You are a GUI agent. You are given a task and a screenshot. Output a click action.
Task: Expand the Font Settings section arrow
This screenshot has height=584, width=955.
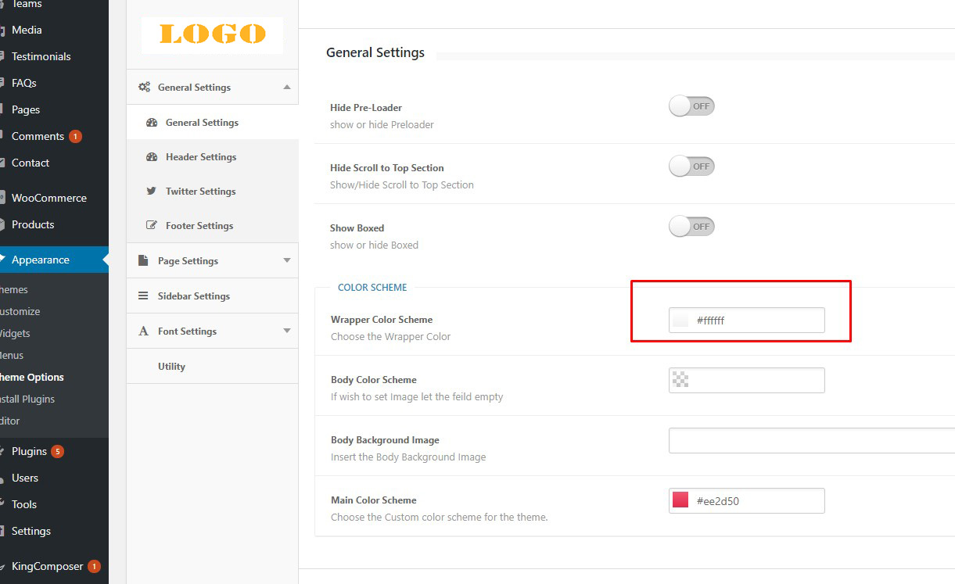(286, 331)
